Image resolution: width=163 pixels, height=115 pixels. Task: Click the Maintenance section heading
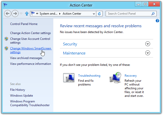click(x=74, y=53)
